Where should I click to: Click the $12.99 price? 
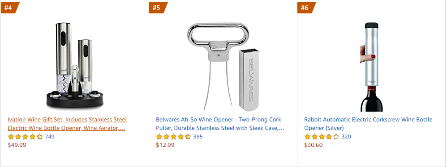click(165, 145)
